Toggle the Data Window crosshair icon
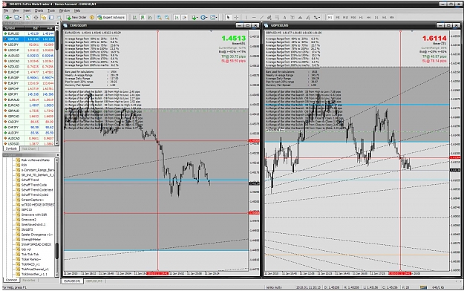 (x=36, y=18)
